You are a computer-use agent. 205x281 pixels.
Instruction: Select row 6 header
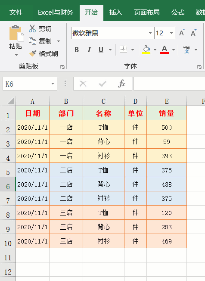point(8,184)
